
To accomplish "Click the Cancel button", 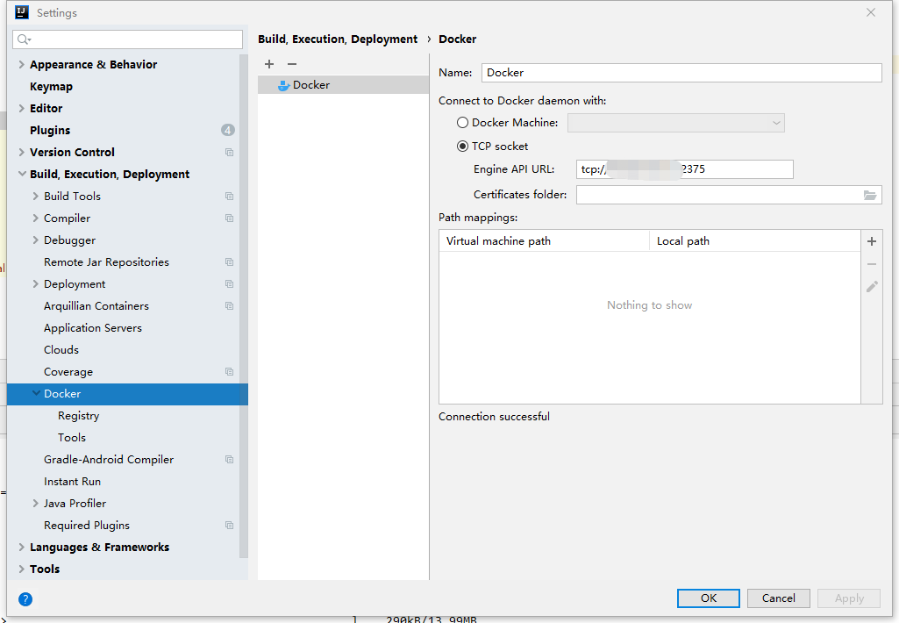I will coord(779,598).
